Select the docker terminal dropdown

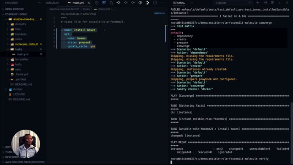point(233,3)
